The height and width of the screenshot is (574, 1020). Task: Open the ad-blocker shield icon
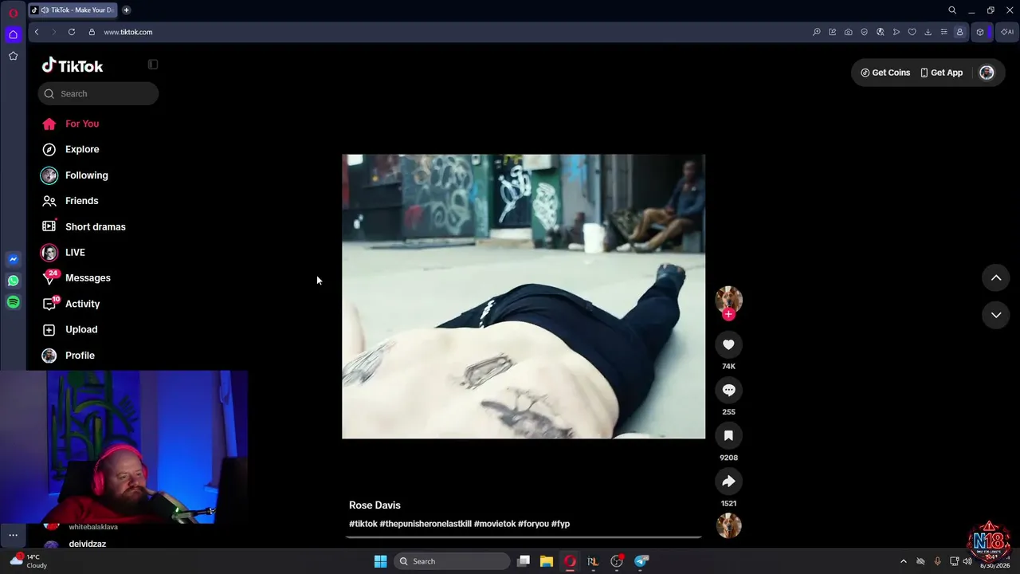tap(865, 32)
